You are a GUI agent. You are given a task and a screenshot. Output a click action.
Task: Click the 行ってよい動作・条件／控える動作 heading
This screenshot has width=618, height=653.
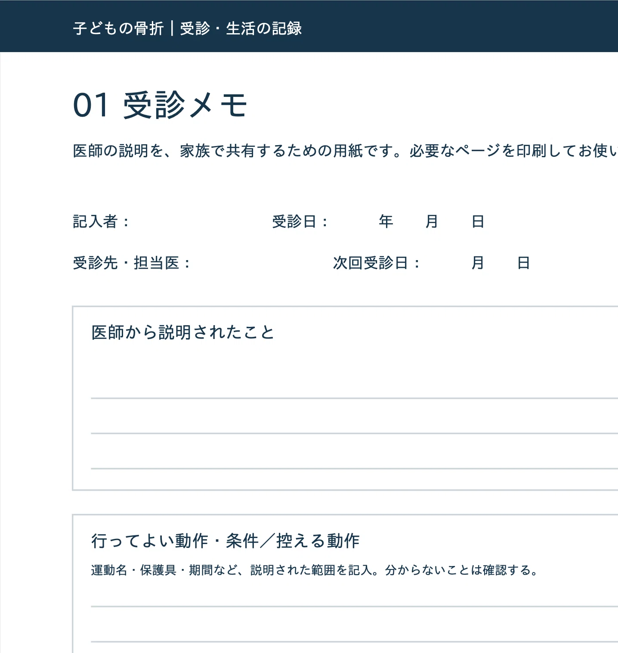(x=226, y=541)
